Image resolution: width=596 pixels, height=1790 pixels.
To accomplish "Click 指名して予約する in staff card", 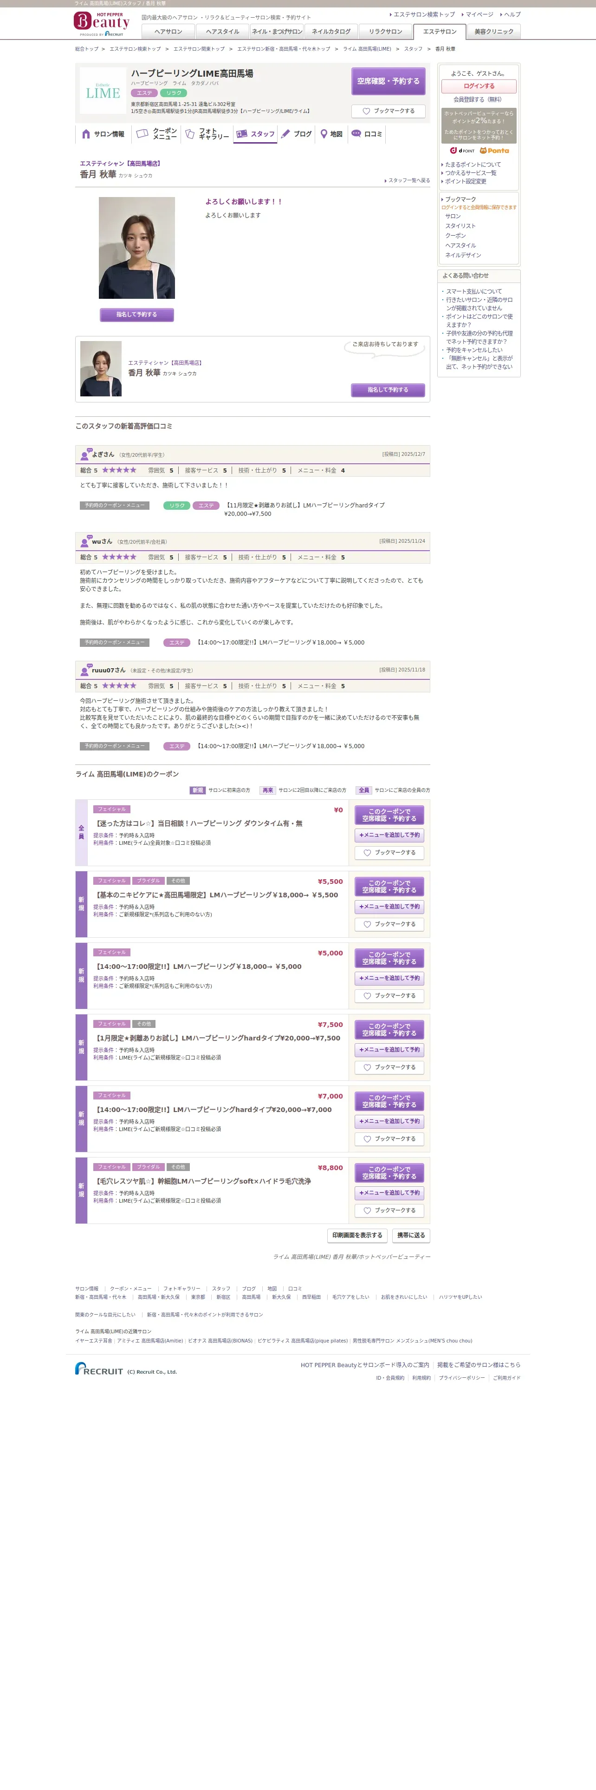I will click(388, 390).
